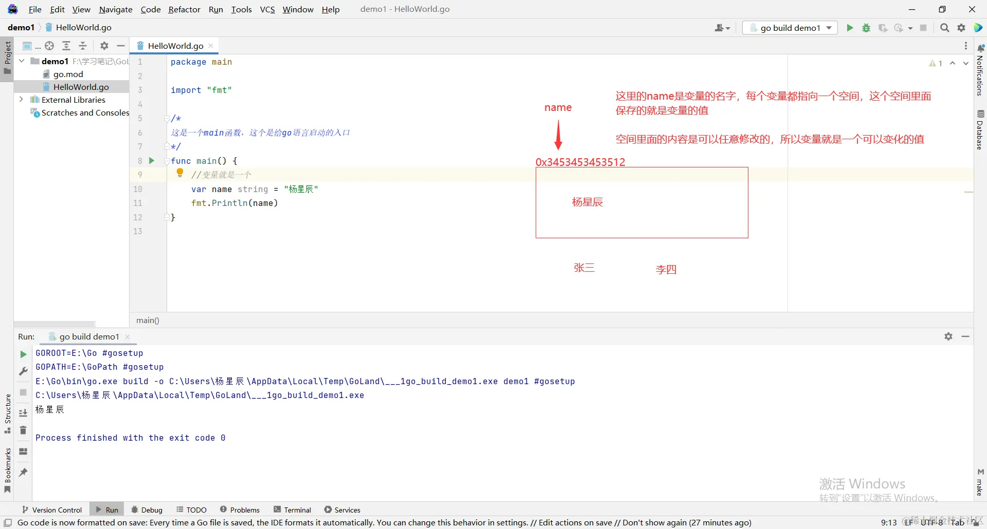The width and height of the screenshot is (987, 529).
Task: Click the JetBrains Code With Me icon at top right
Action: click(x=978, y=28)
